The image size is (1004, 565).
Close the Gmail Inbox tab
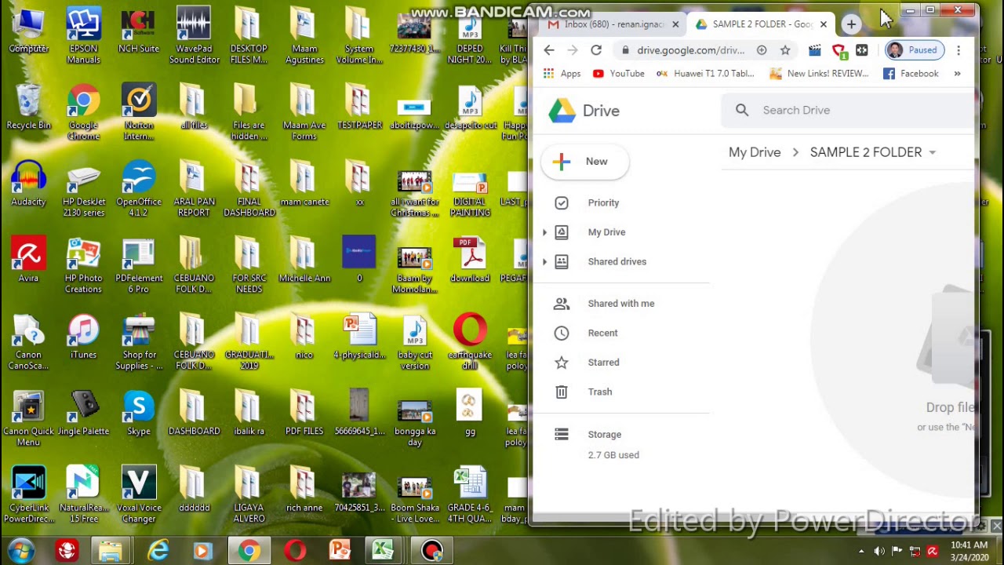click(x=675, y=24)
